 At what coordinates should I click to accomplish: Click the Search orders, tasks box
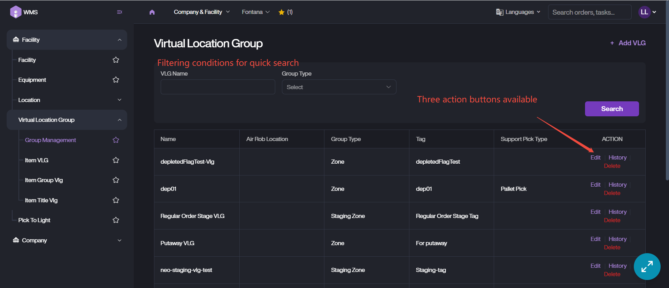pos(590,12)
